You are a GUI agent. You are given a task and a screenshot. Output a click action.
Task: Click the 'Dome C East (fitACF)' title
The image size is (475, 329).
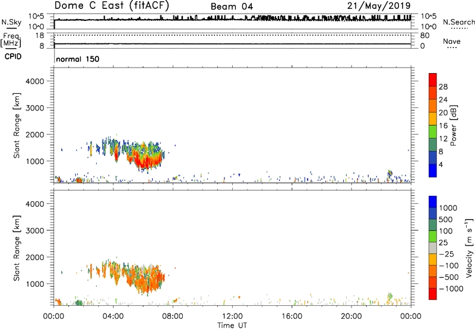112,6
